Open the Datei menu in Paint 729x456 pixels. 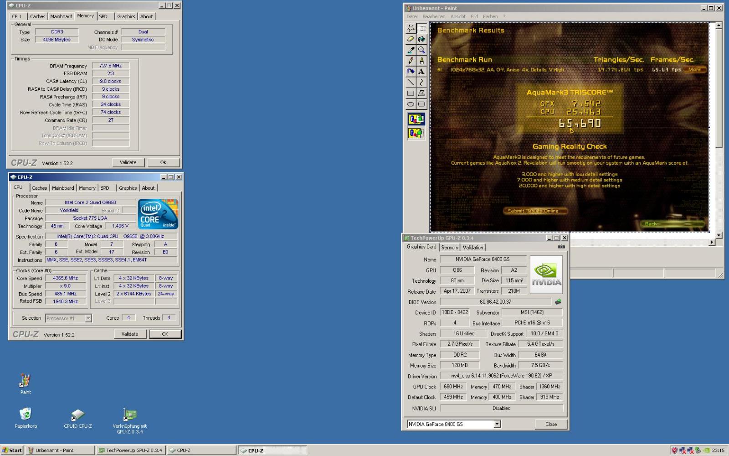pyautogui.click(x=412, y=16)
